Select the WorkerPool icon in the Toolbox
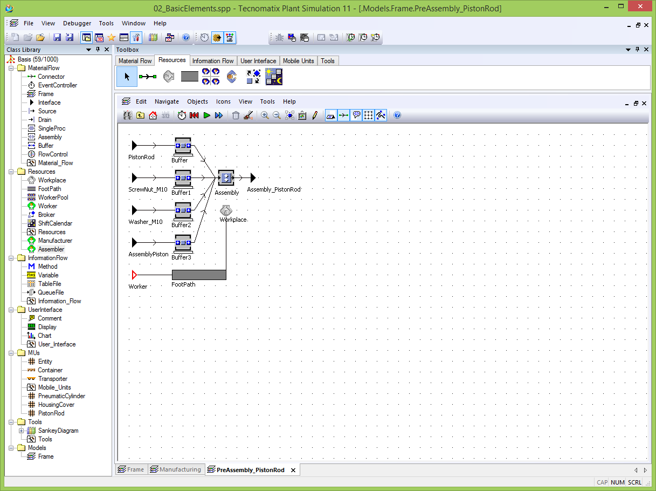This screenshot has height=491, width=656. [x=211, y=77]
